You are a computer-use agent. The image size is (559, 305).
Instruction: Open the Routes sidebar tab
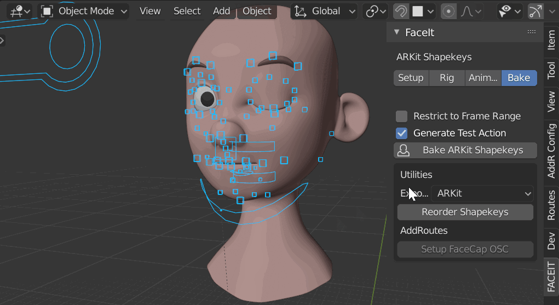point(551,205)
